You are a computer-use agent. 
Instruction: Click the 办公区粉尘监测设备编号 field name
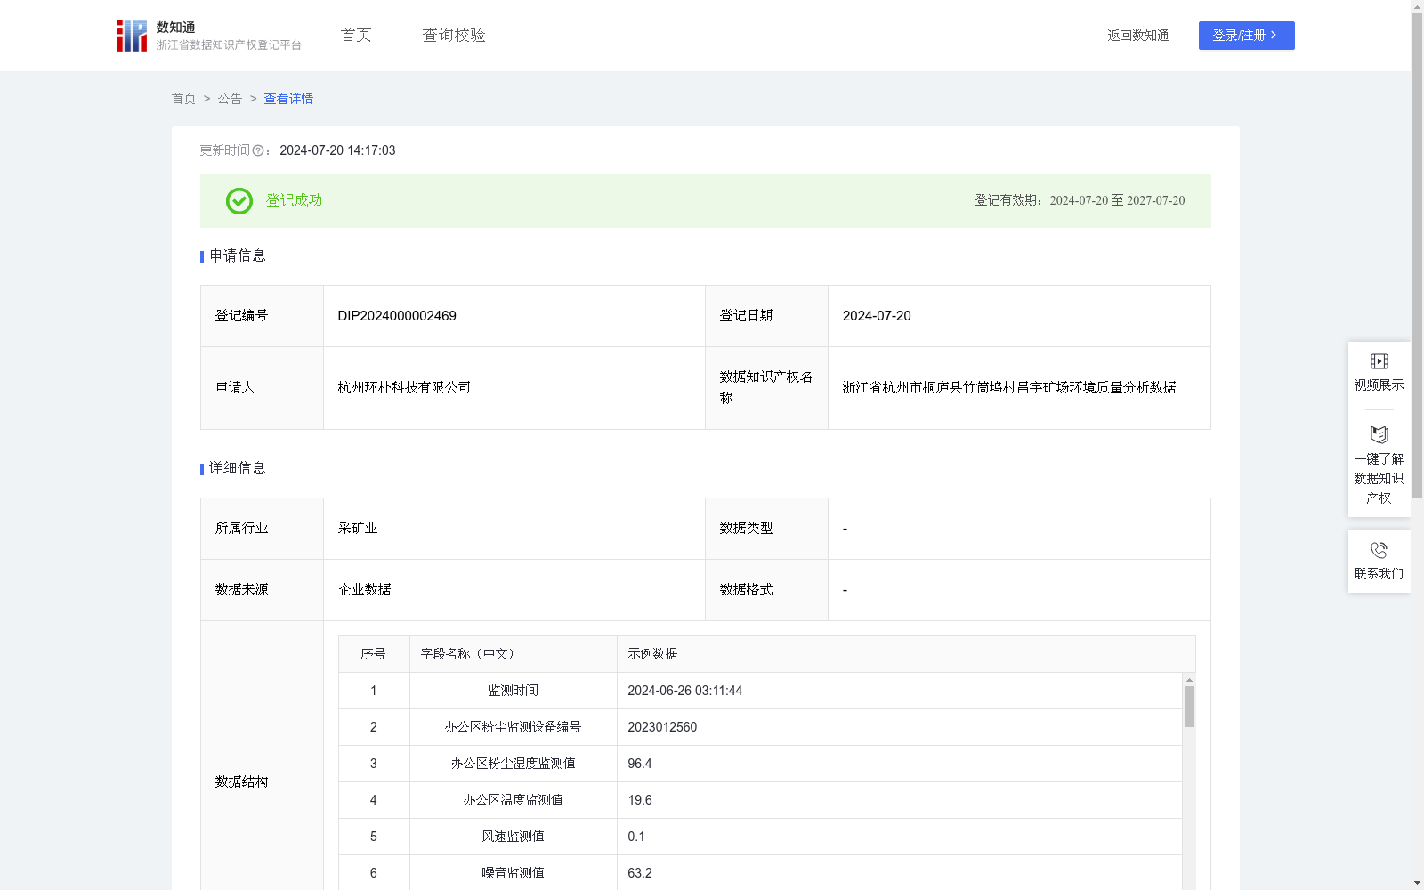coord(514,727)
